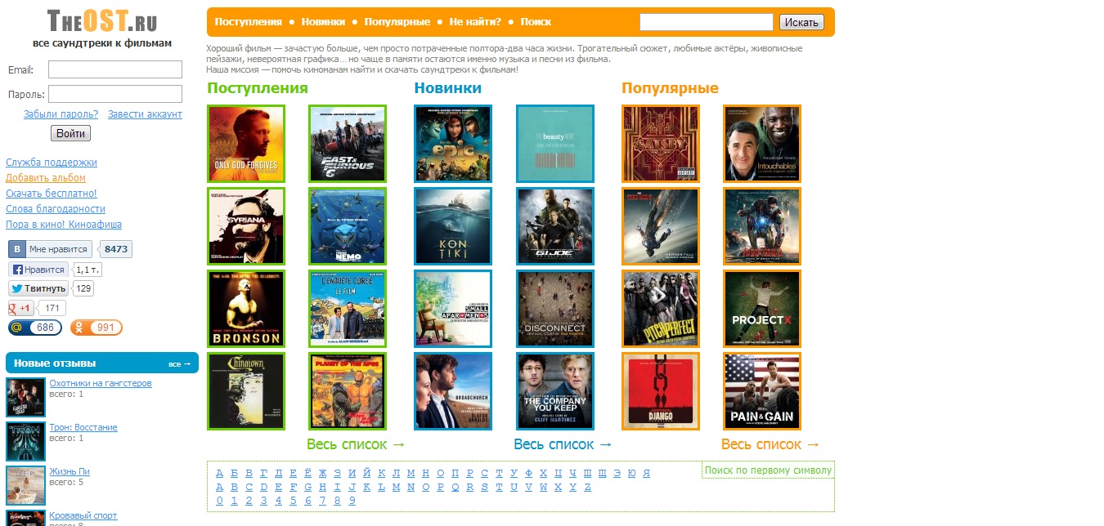Select the Broadchurch album cover
This screenshot has width=1104, height=526.
click(x=453, y=391)
